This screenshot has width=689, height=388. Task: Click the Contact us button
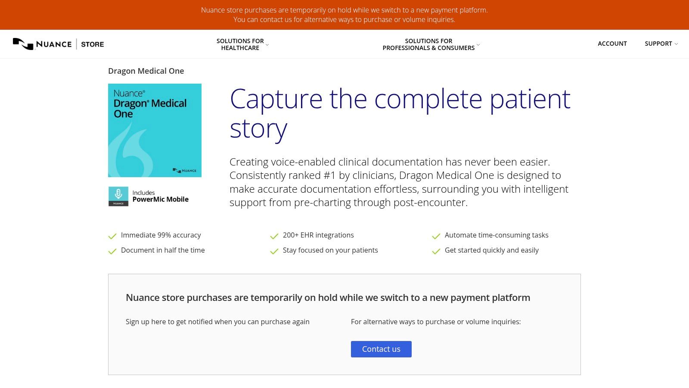tap(381, 349)
